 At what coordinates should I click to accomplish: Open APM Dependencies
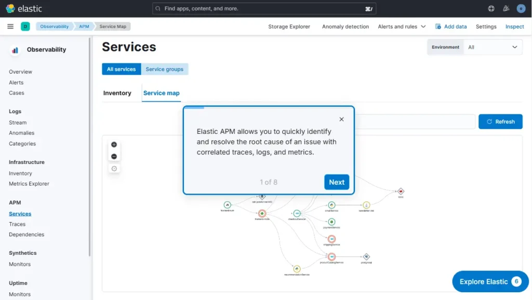pos(26,235)
